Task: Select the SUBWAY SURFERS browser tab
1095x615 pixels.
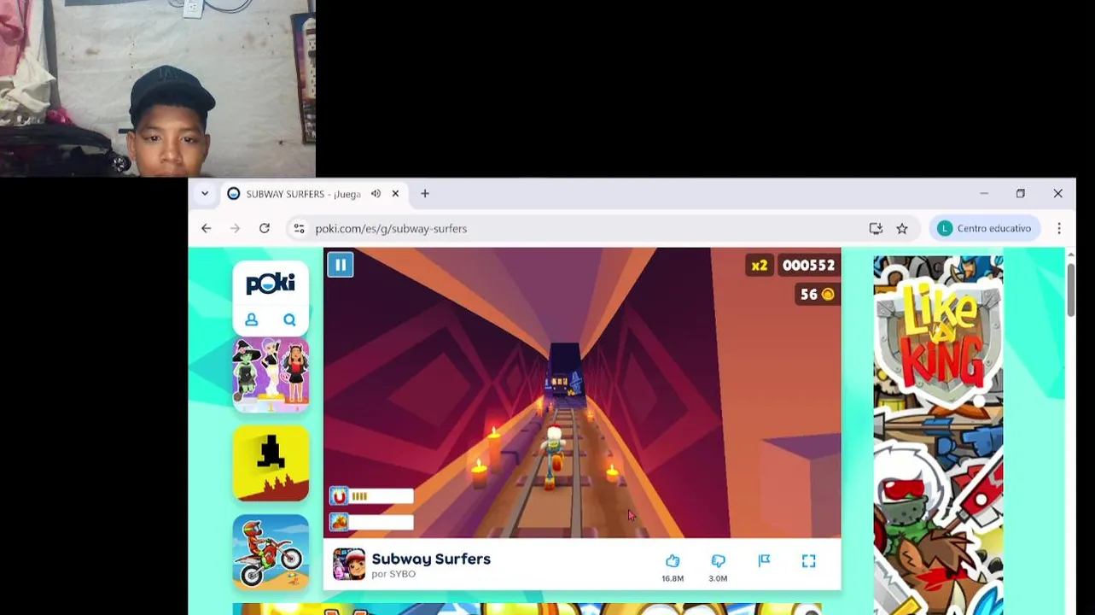Action: point(303,194)
